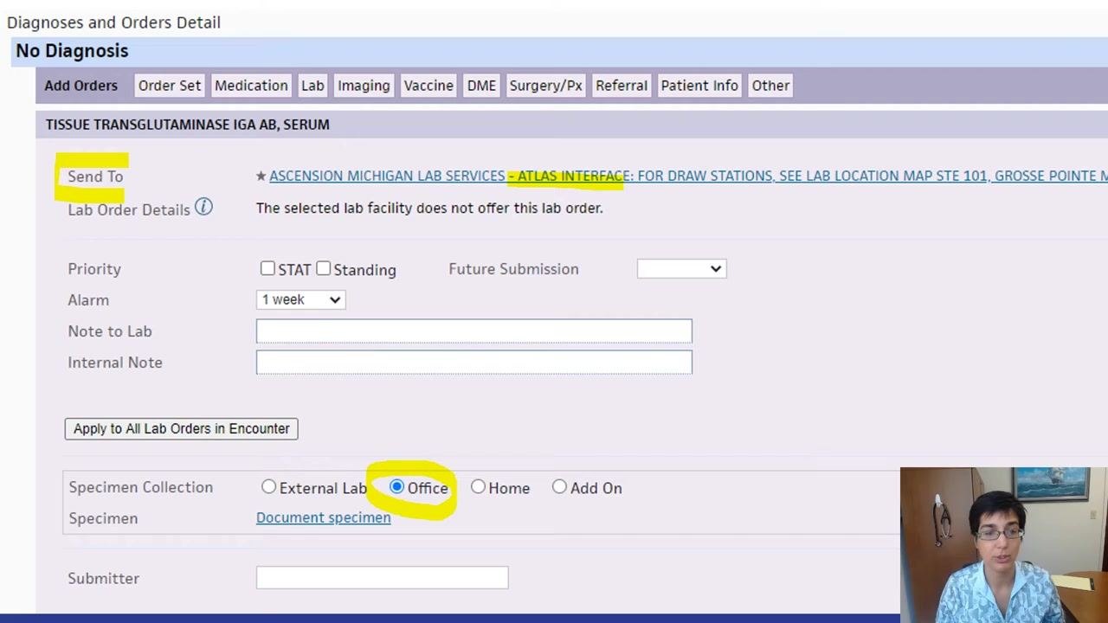
Task: Click the Submitter input field
Action: tap(382, 578)
